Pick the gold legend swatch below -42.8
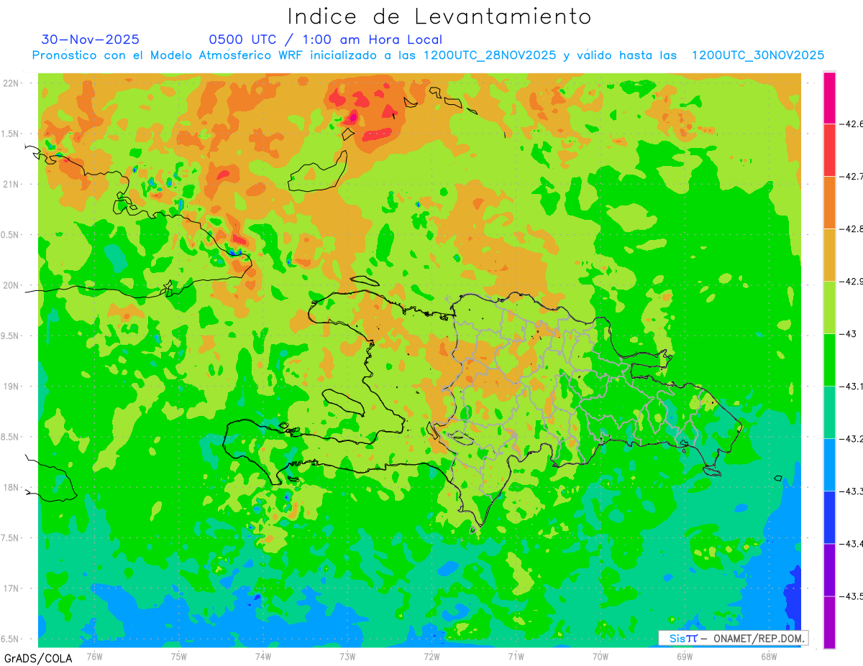This screenshot has width=863, height=666. click(829, 255)
